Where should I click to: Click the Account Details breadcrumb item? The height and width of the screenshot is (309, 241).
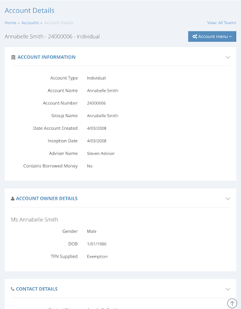(59, 23)
